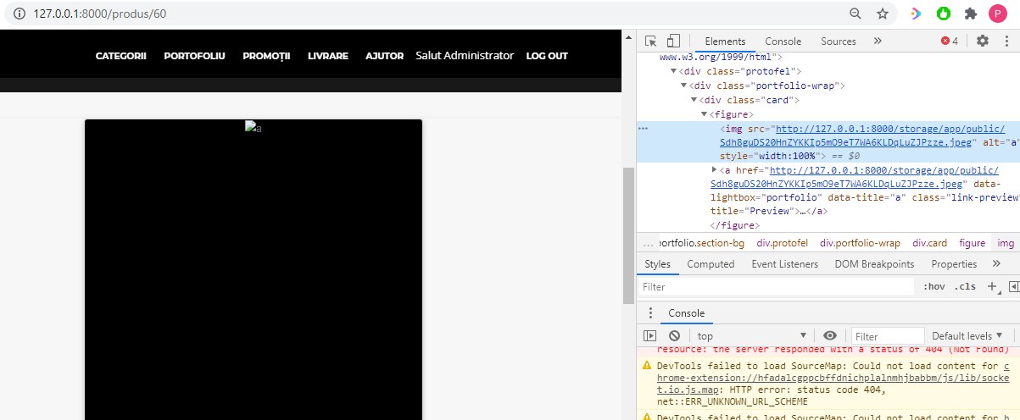The height and width of the screenshot is (420, 1020).
Task: Switch to the Elements panel tab
Action: pyautogui.click(x=725, y=41)
